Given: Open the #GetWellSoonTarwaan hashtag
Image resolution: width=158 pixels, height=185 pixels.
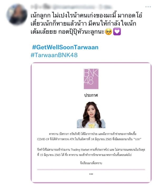Looking at the screenshot, I should [65, 47].
